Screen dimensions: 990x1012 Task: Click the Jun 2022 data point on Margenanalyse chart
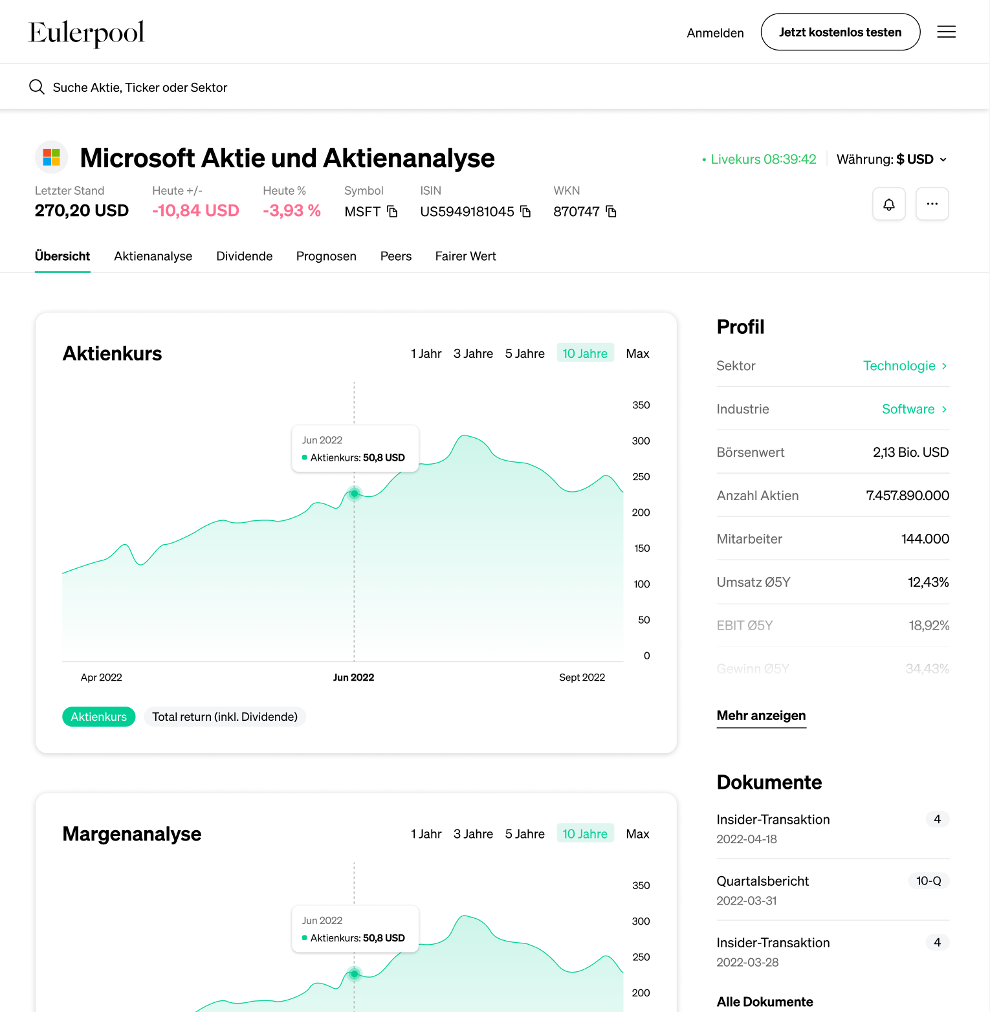(x=354, y=974)
